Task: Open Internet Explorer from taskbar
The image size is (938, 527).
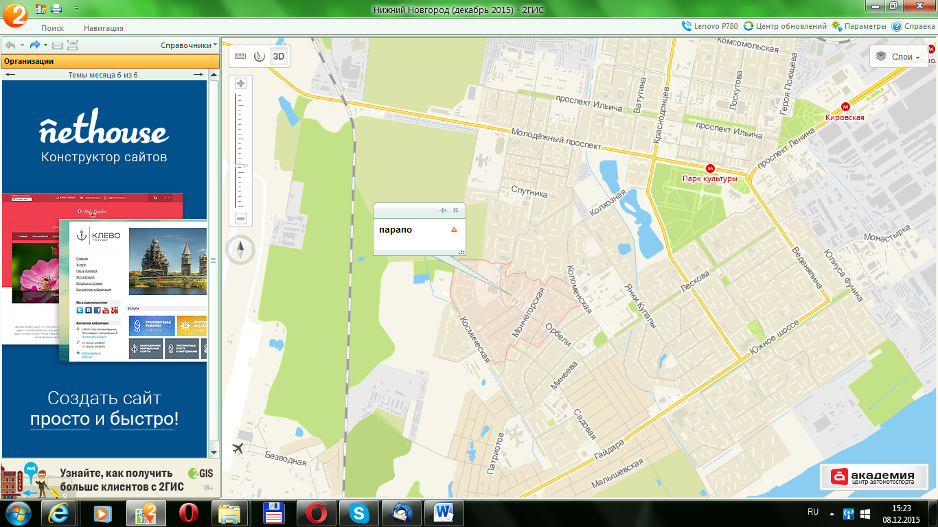Action: 58,513
